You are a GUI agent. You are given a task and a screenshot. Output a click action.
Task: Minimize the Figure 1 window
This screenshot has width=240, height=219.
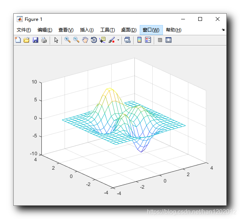(x=183, y=19)
